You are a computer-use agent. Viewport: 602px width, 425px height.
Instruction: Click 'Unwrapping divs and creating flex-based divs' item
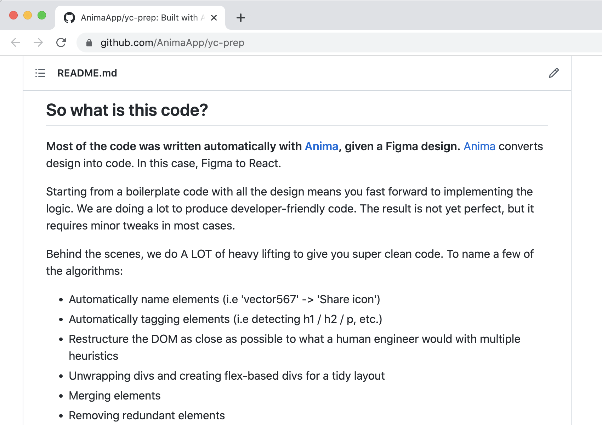pos(227,376)
